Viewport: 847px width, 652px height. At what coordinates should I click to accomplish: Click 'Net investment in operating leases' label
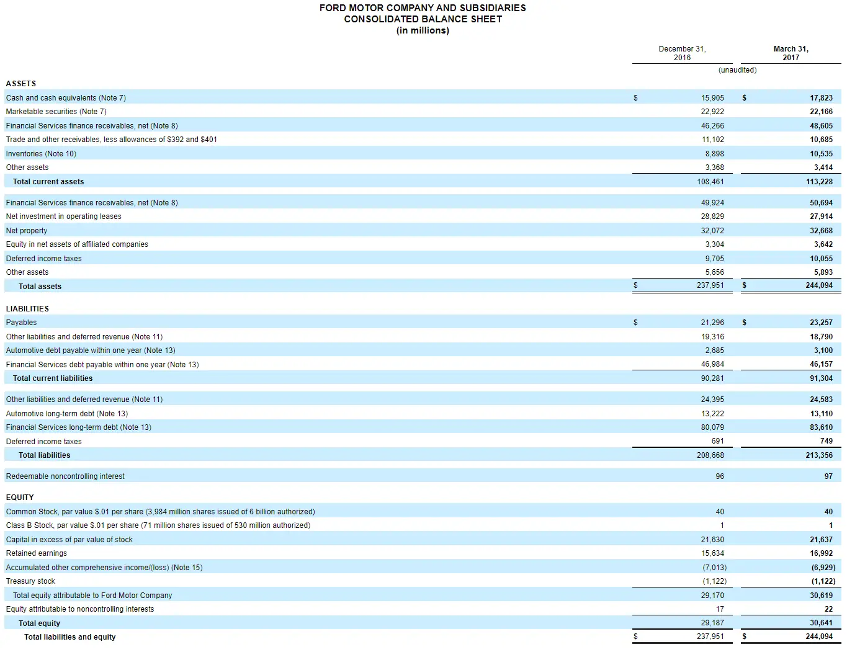tap(64, 217)
